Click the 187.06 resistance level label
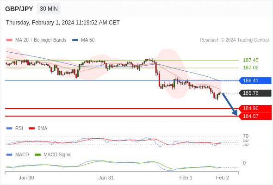 [250, 68]
